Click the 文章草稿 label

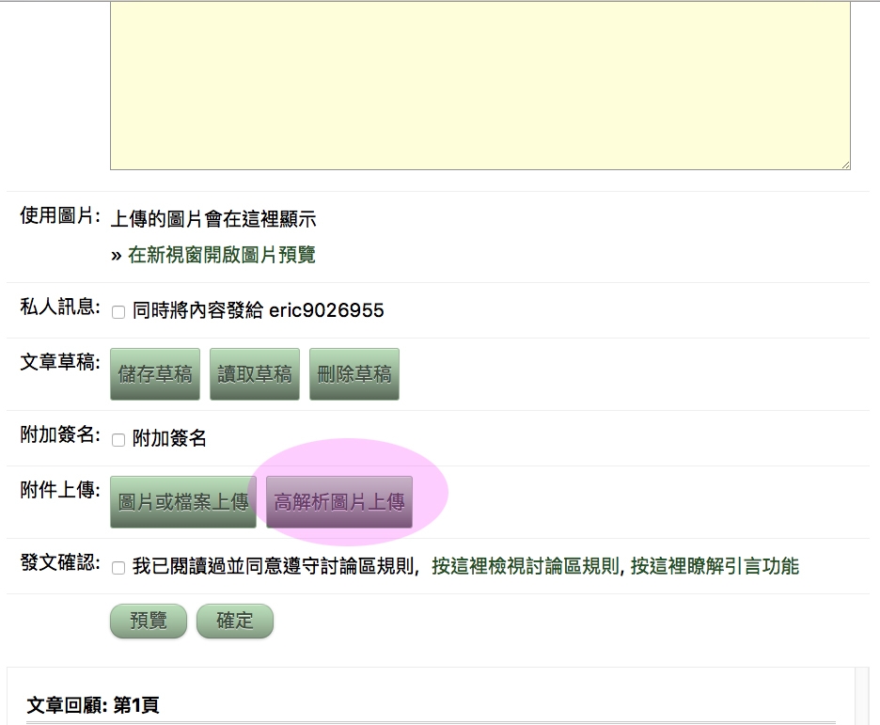60,362
